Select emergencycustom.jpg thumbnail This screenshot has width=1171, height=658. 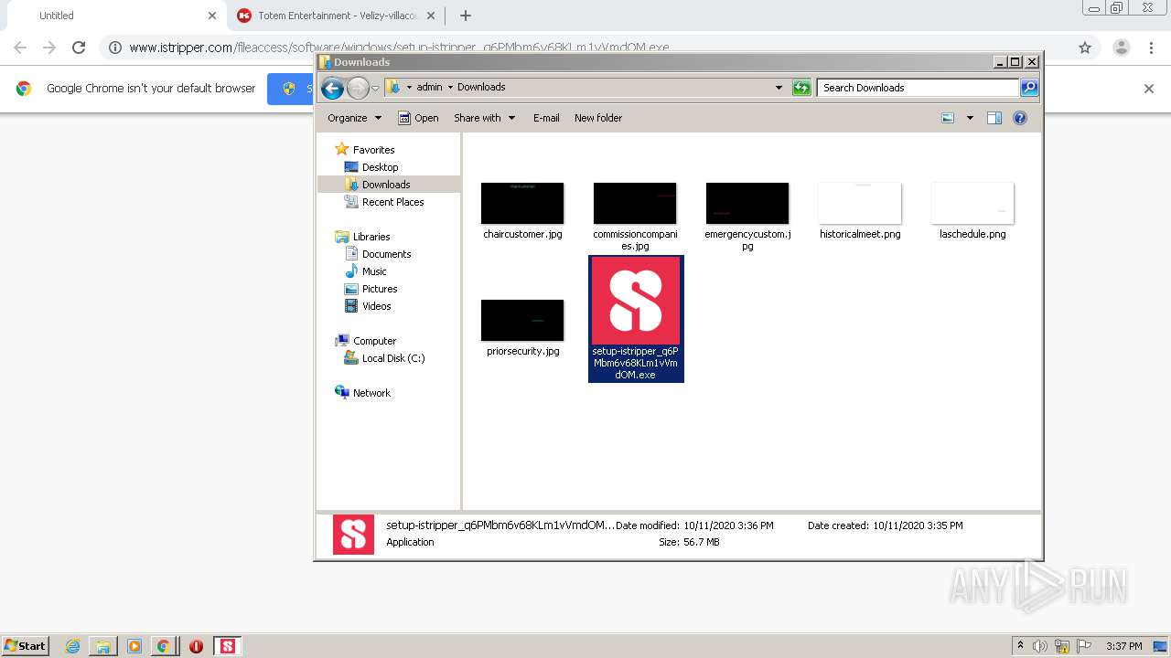point(747,203)
